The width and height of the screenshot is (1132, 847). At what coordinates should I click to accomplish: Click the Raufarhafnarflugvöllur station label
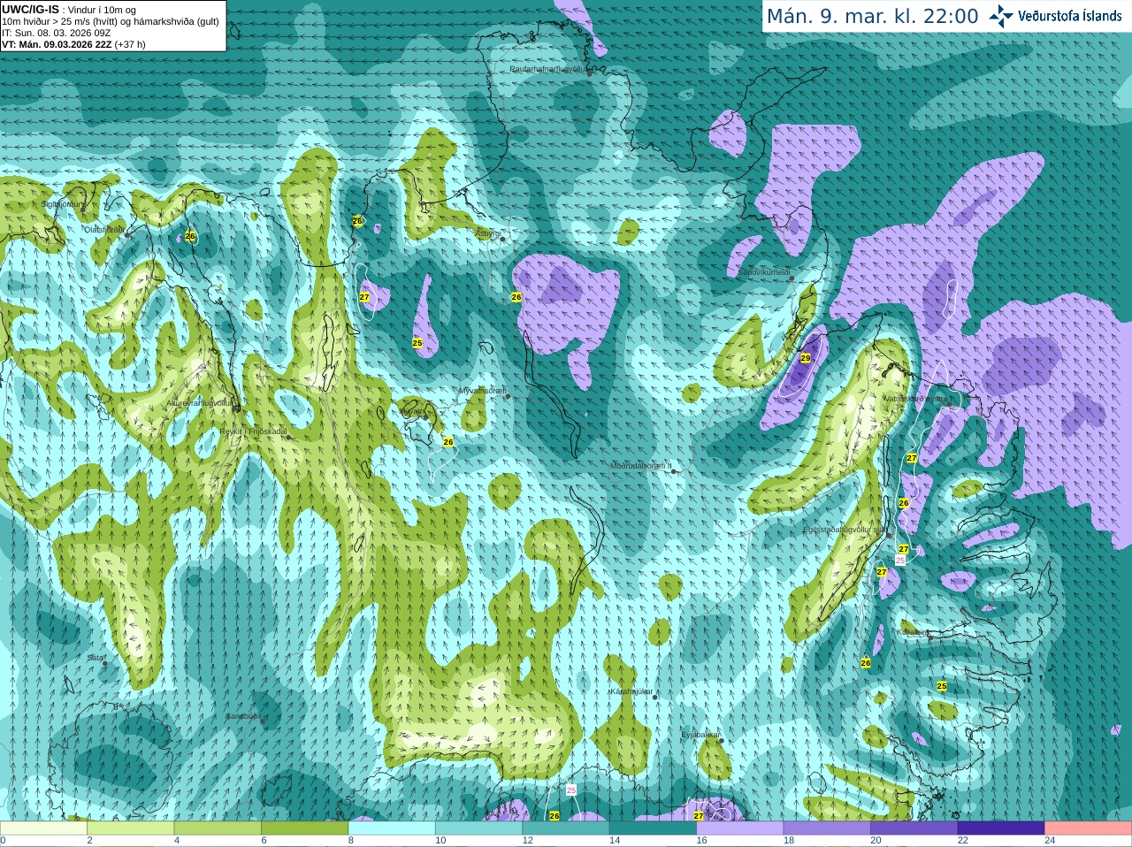(548, 68)
